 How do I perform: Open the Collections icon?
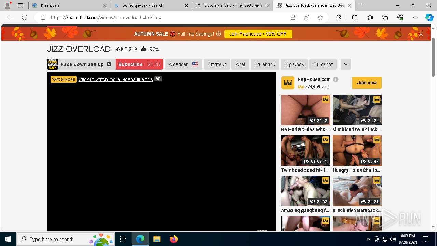click(385, 17)
